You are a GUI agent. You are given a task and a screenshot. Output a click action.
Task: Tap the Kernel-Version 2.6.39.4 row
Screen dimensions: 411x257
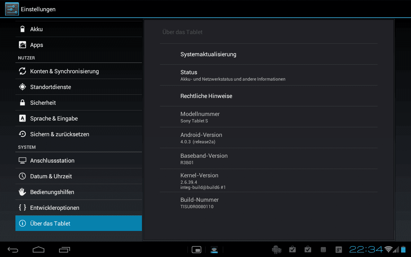[269, 181]
